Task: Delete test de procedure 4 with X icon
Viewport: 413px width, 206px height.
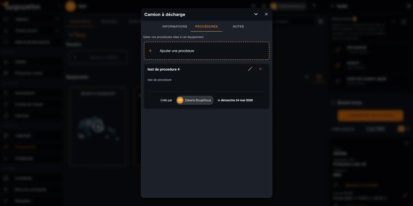Action: [x=260, y=69]
